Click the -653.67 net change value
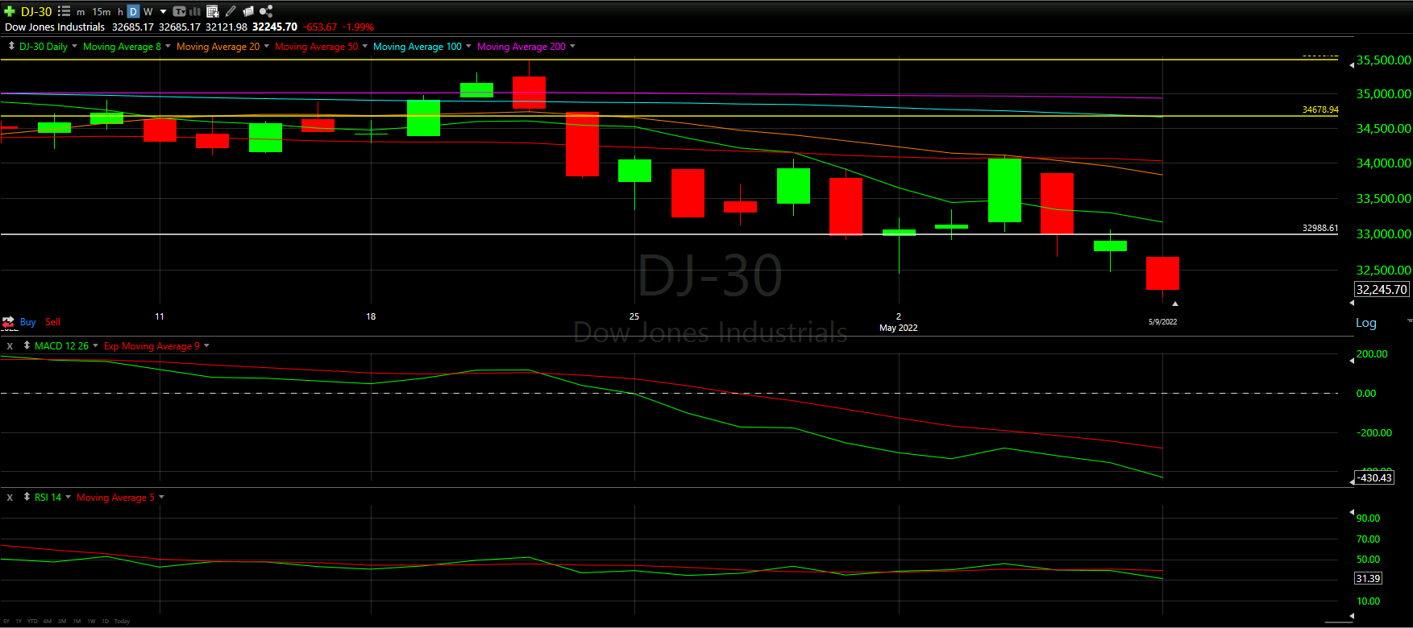 [x=320, y=27]
